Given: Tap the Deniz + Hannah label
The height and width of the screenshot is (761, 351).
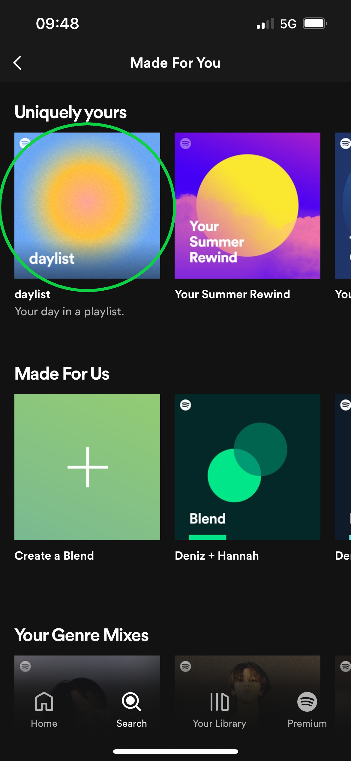Looking at the screenshot, I should pyautogui.click(x=217, y=556).
